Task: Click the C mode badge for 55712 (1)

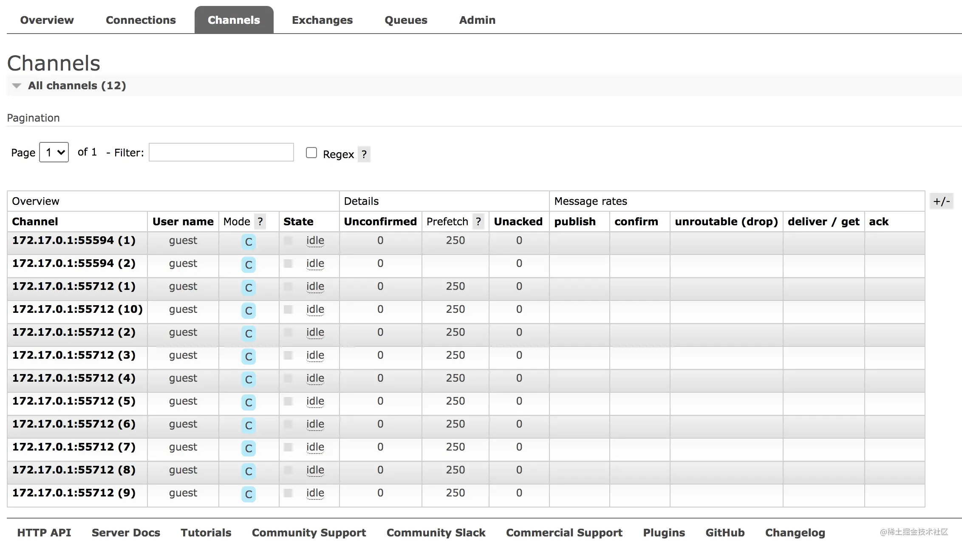Action: 249,288
